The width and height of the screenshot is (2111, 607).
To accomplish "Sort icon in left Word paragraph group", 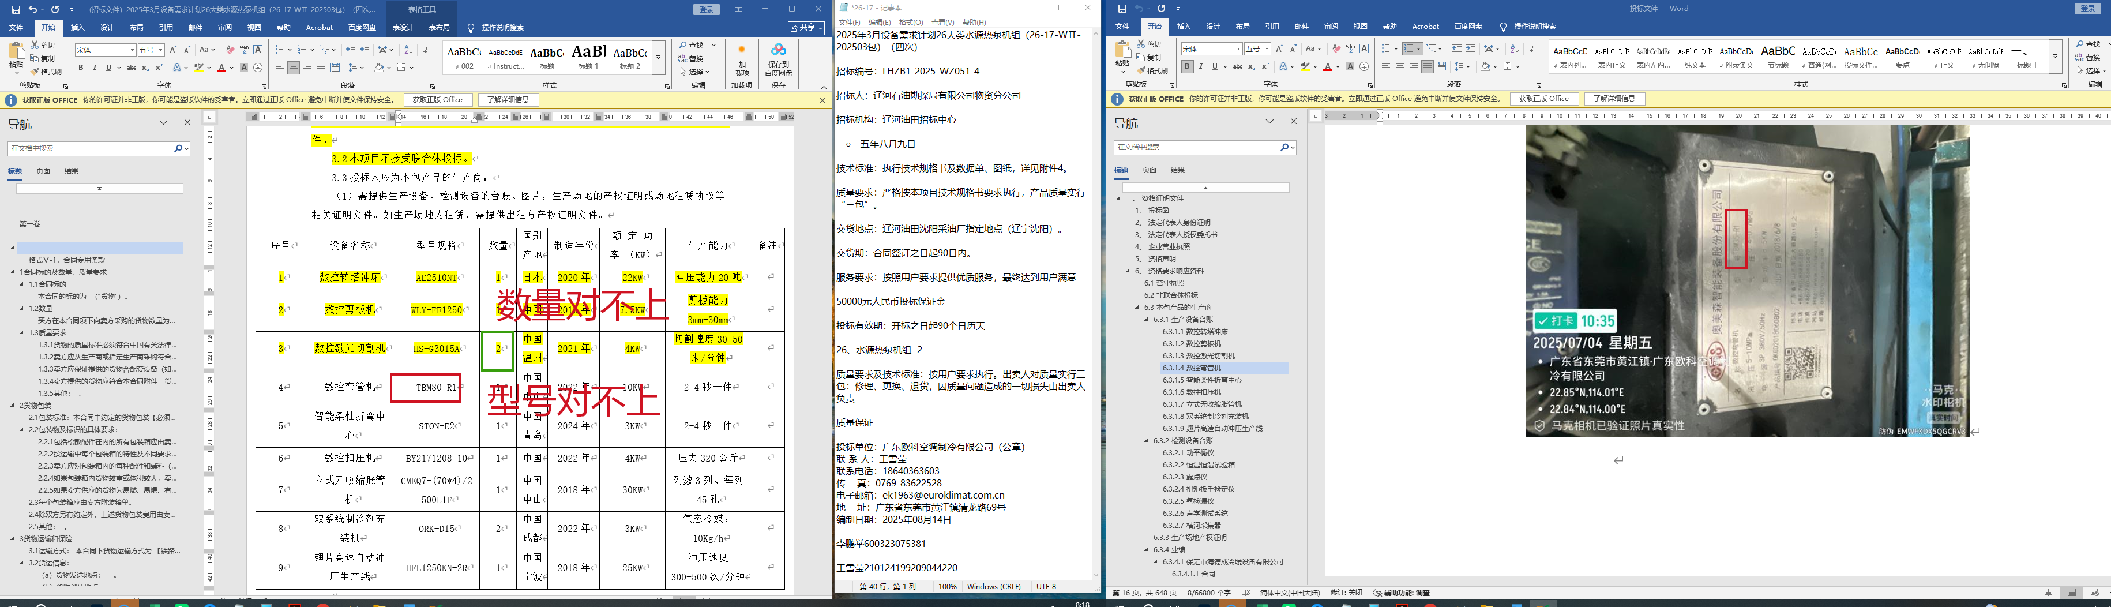I will coord(408,50).
